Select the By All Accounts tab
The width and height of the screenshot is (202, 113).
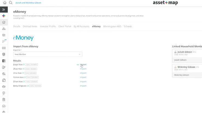[x=81, y=26]
